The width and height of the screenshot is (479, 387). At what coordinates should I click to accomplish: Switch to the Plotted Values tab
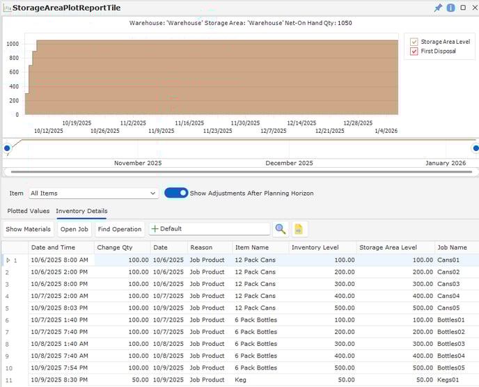click(x=29, y=211)
